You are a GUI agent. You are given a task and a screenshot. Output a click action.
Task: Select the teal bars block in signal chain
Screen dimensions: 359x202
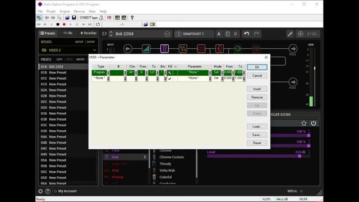tap(146, 49)
